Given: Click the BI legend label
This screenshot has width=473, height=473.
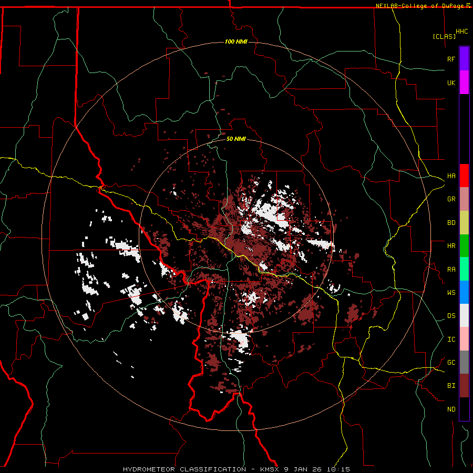Looking at the screenshot, I should (451, 386).
